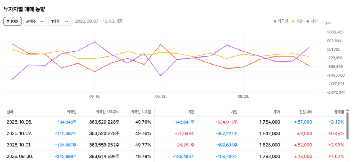Toggle the 개인 legend series
This screenshot has width=355, height=162.
pos(312,22)
